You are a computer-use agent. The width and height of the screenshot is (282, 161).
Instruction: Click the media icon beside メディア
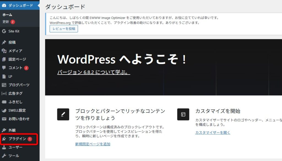point(4,51)
